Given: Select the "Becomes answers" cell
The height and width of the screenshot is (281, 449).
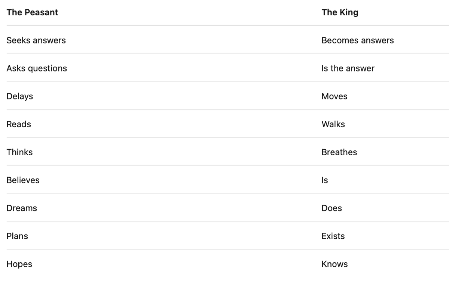Looking at the screenshot, I should pyautogui.click(x=357, y=40).
